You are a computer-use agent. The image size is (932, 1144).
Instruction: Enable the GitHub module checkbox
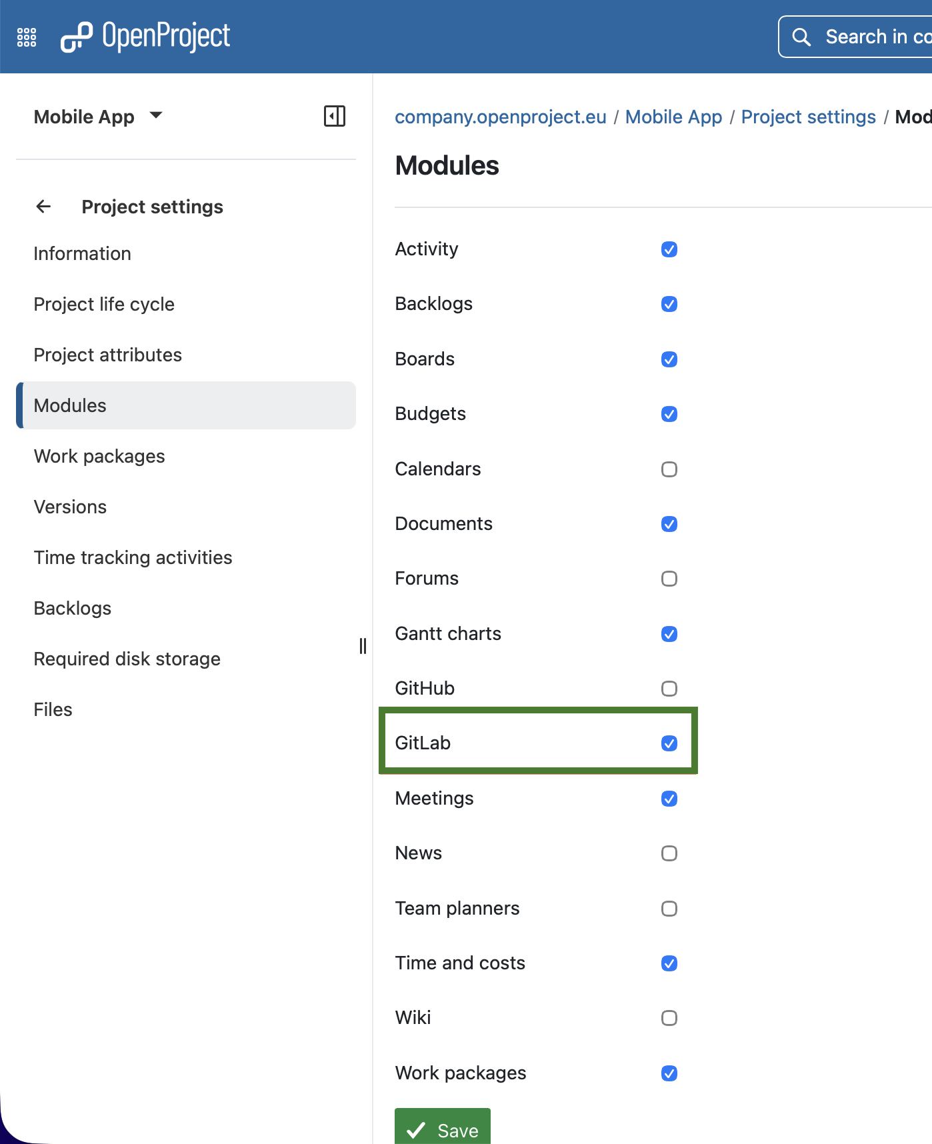pos(669,689)
